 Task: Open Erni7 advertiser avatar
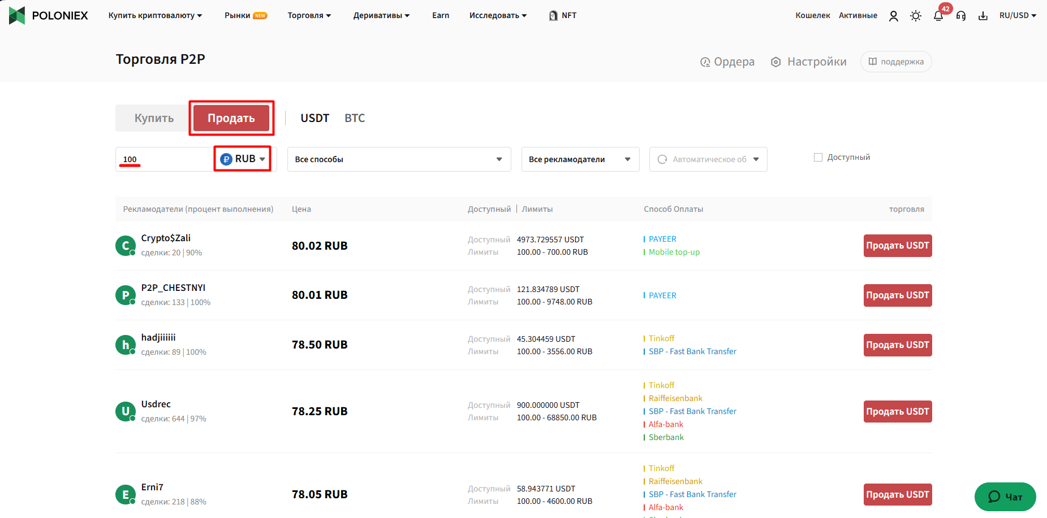(x=126, y=494)
